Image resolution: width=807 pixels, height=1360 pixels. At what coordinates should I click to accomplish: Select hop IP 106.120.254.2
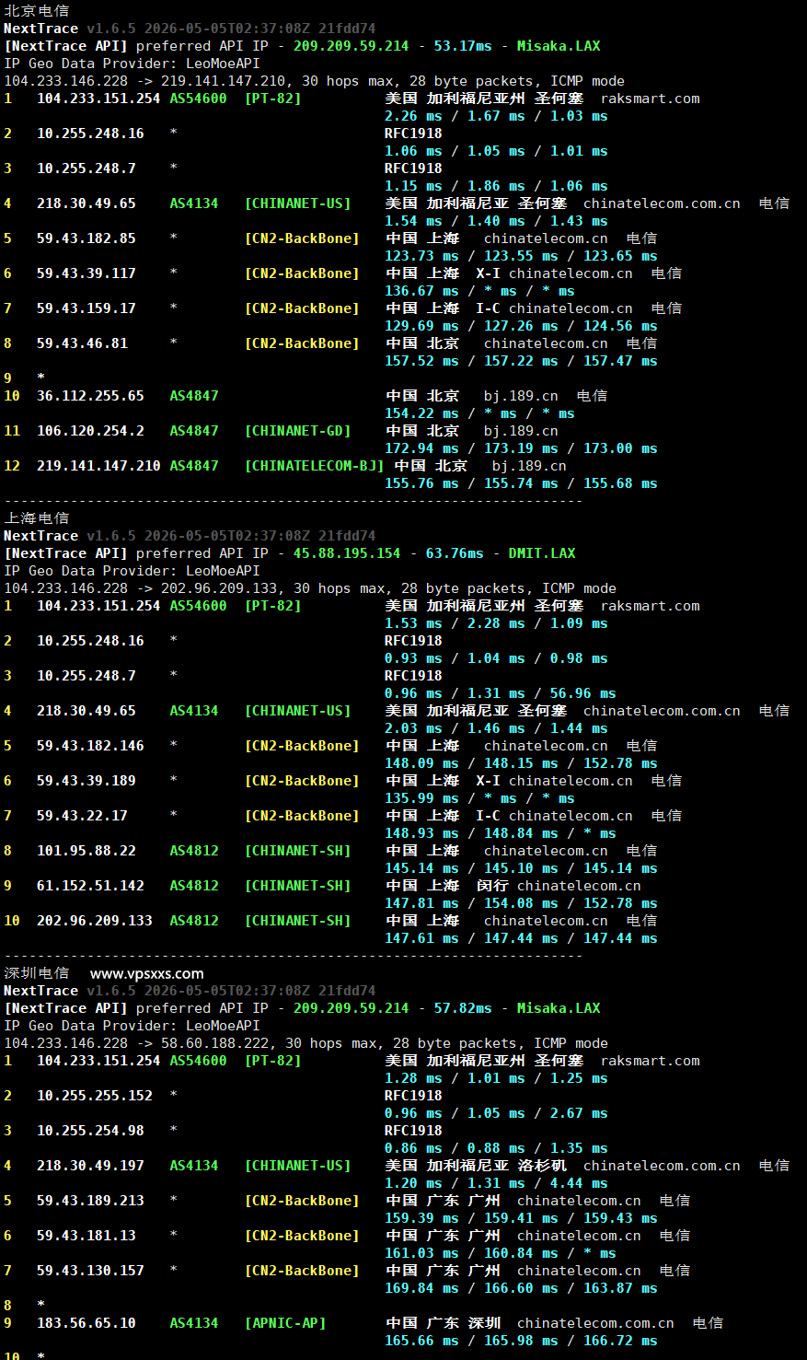(x=90, y=431)
